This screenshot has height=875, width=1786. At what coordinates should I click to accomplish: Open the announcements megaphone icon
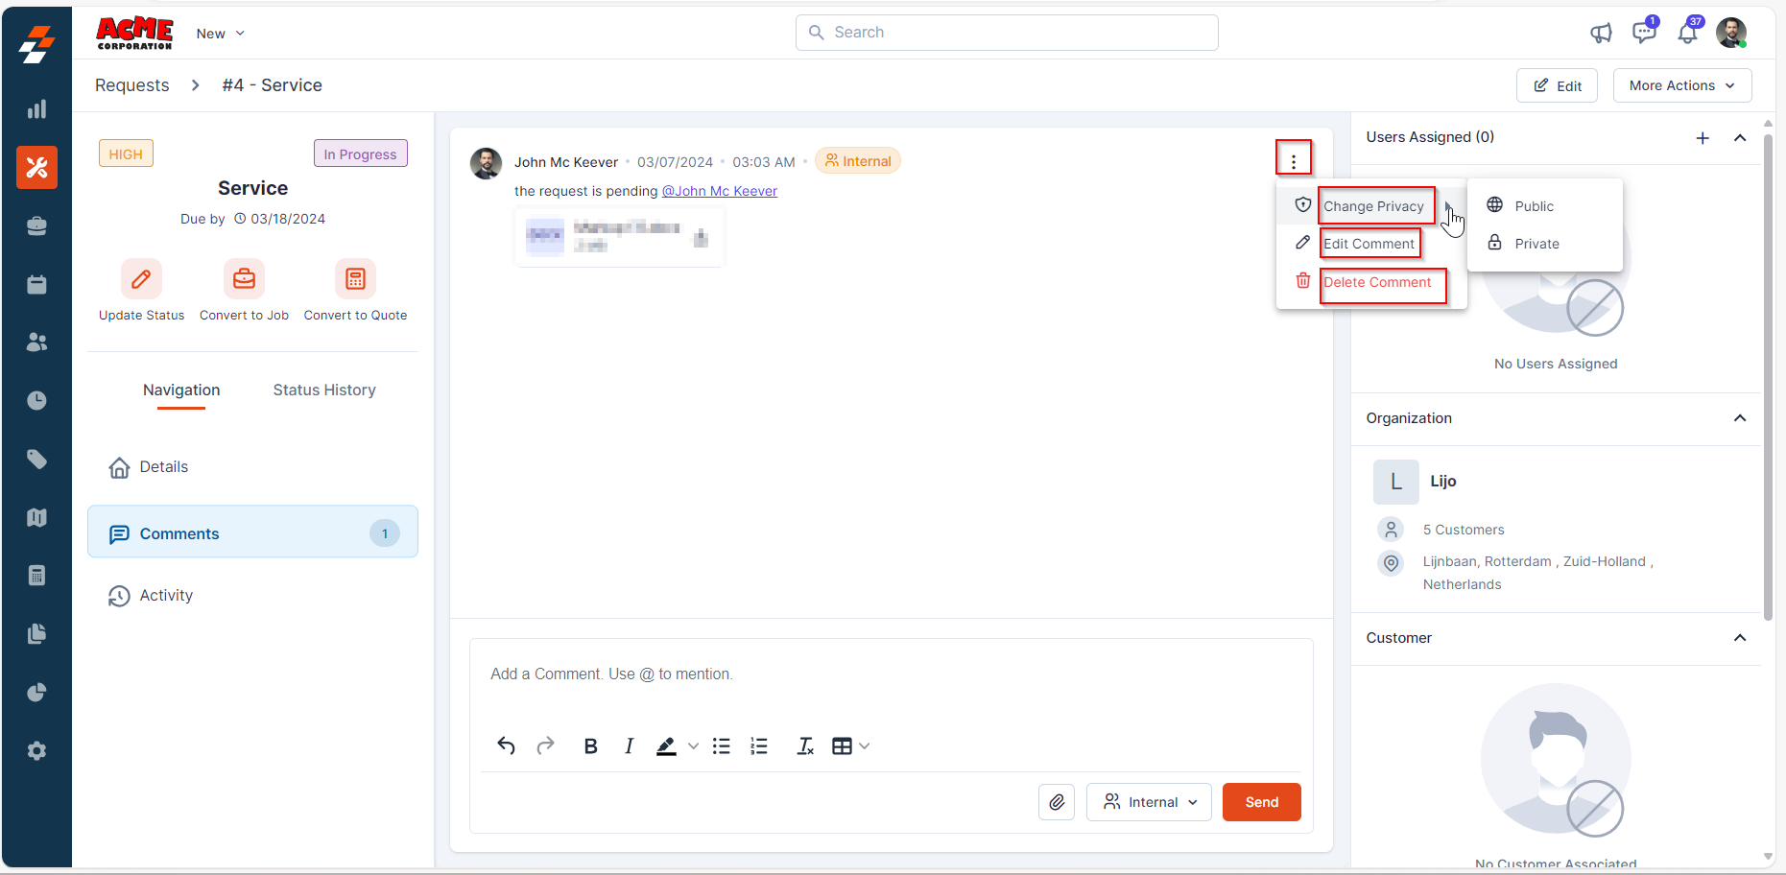coord(1601,34)
